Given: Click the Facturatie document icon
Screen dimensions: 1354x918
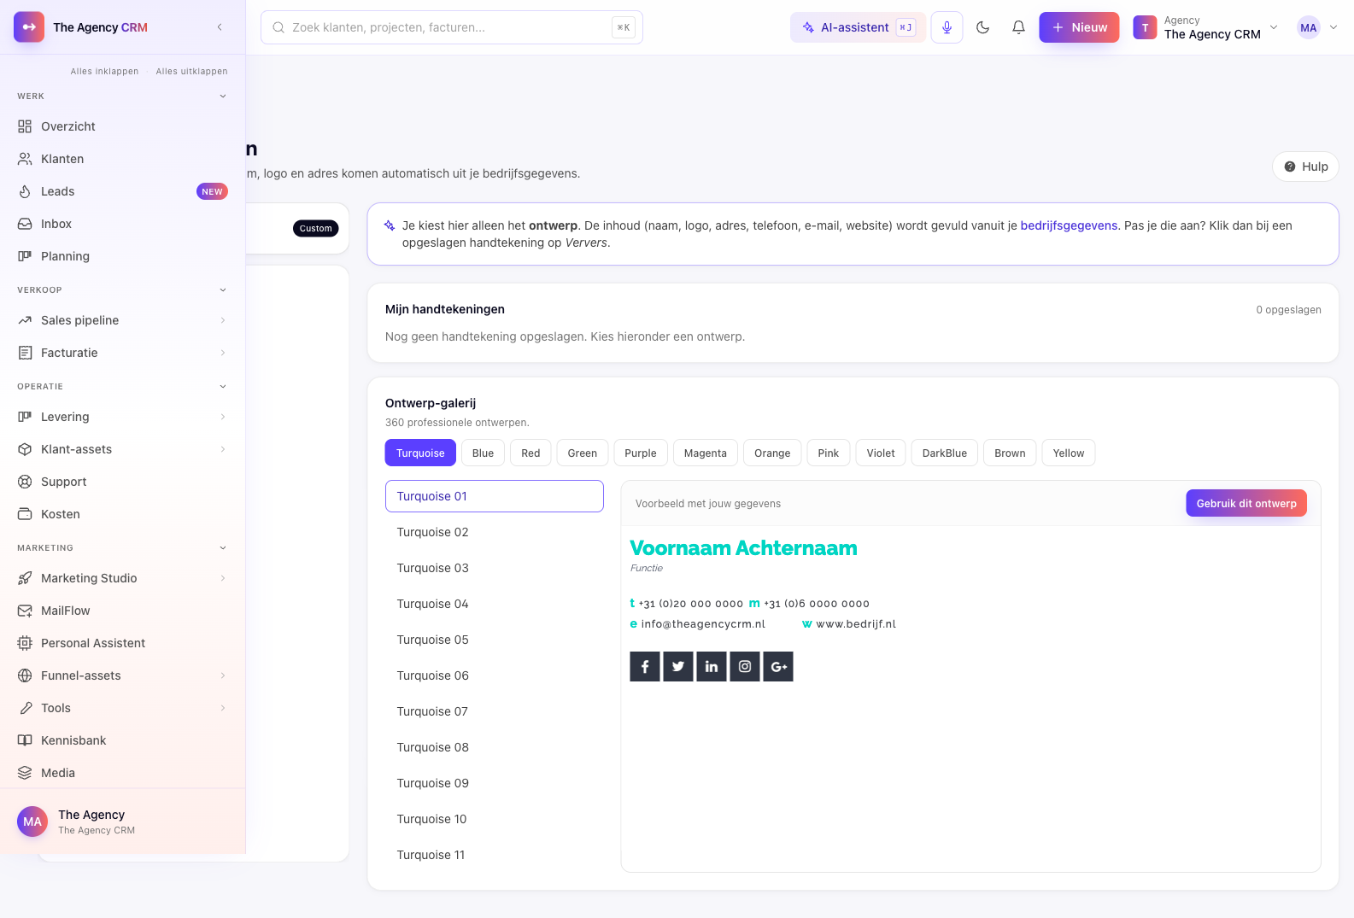Looking at the screenshot, I should tap(25, 353).
